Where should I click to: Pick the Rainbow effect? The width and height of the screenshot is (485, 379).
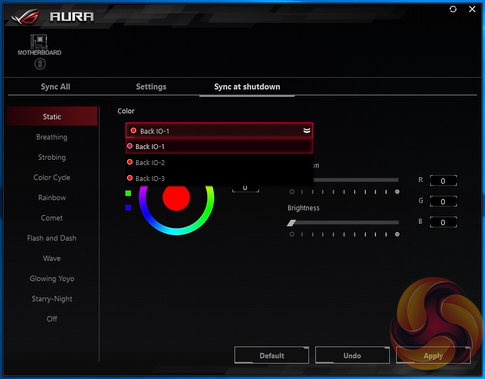tap(52, 197)
